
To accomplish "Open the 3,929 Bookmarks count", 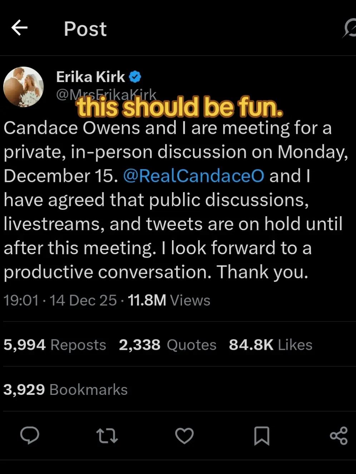I will (x=65, y=390).
